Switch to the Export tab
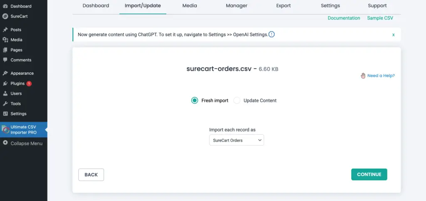Image resolution: width=426 pixels, height=201 pixels. click(283, 6)
